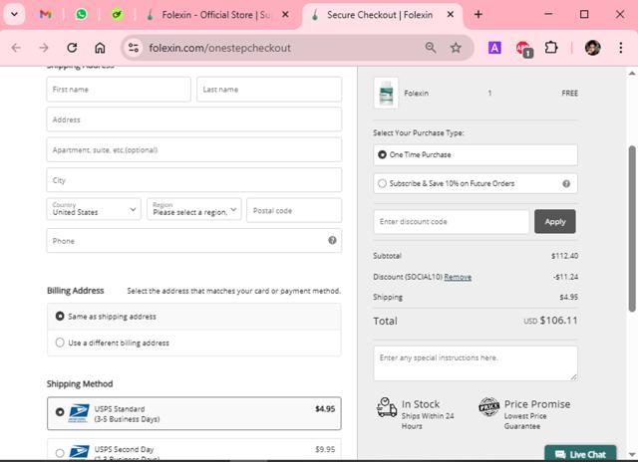Open the WhatsApp pinned tab

tap(82, 15)
